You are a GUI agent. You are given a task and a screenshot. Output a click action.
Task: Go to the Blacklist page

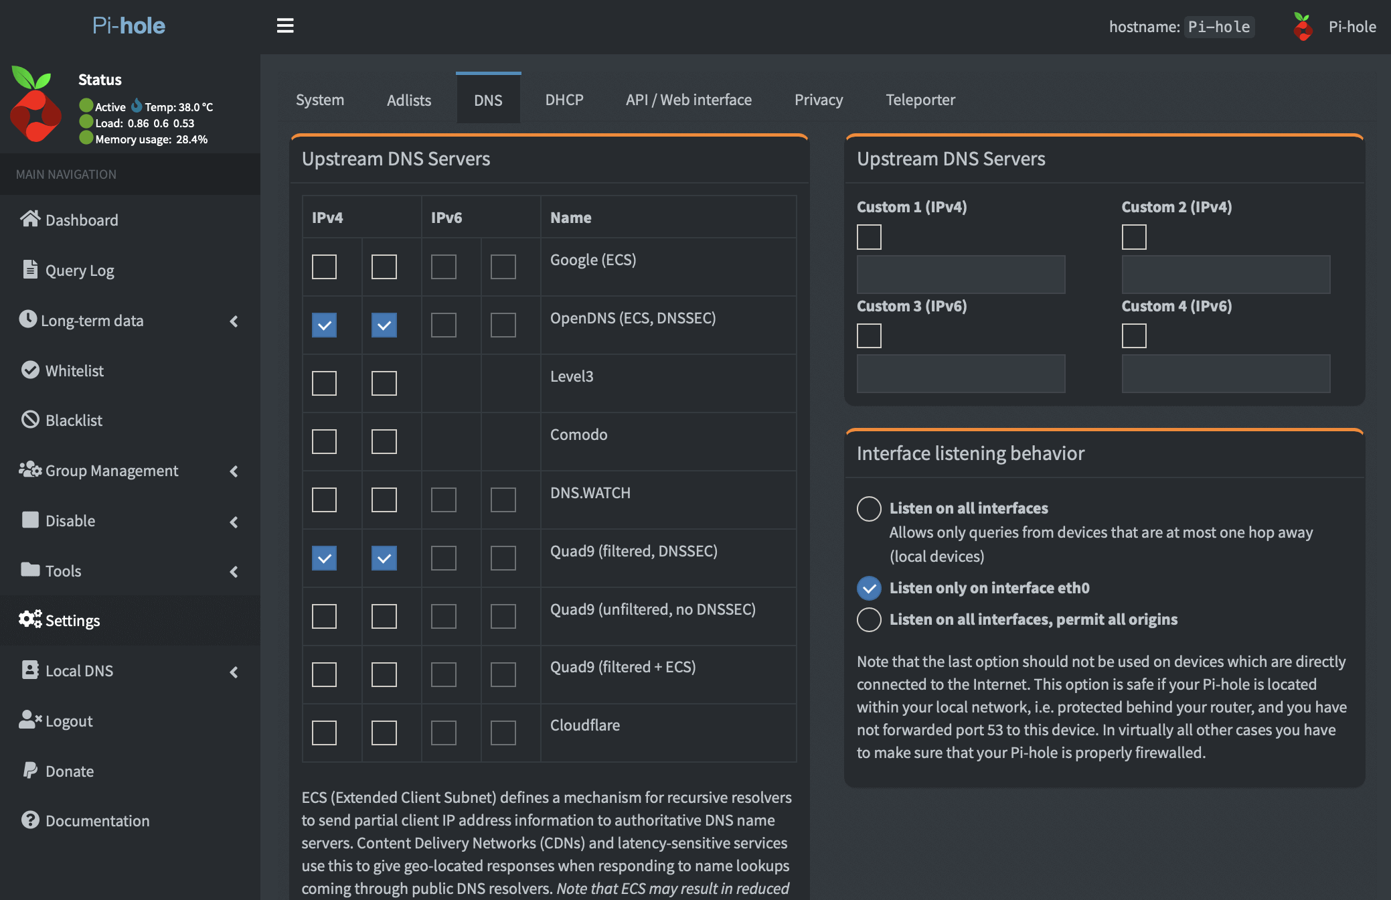[x=74, y=420]
